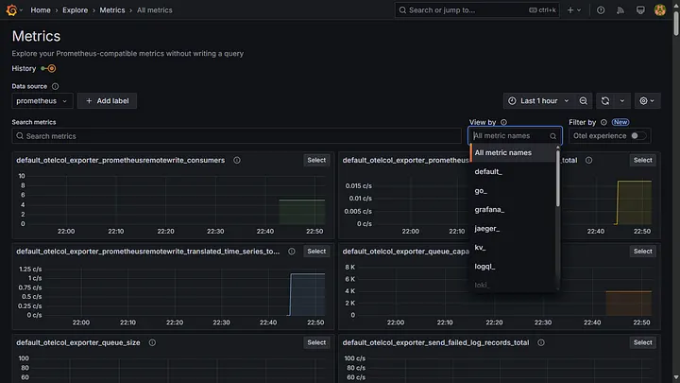Image resolution: width=680 pixels, height=383 pixels.
Task: Select the translated_time_series metric
Action: point(316,252)
